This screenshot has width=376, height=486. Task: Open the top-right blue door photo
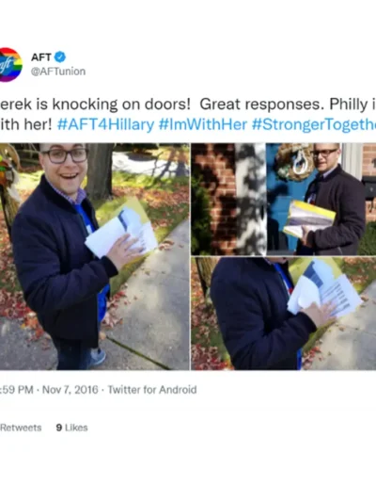[x=284, y=199]
